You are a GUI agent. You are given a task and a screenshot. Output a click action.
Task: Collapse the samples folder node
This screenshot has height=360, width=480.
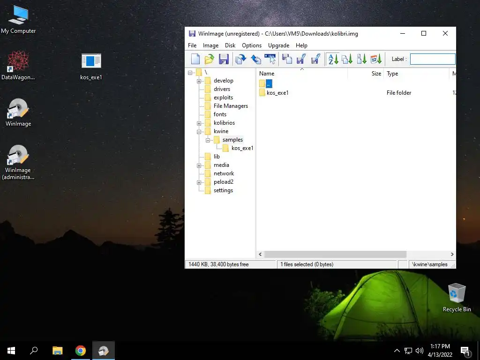click(x=208, y=140)
